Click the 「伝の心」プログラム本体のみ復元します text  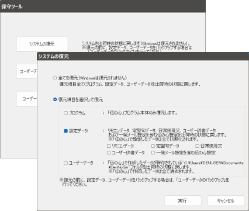pos(143,113)
